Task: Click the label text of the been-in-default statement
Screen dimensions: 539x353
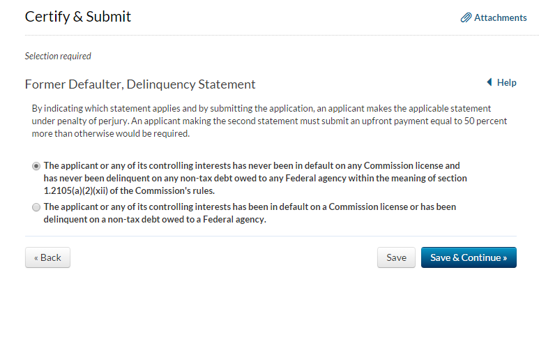Action: [x=250, y=213]
